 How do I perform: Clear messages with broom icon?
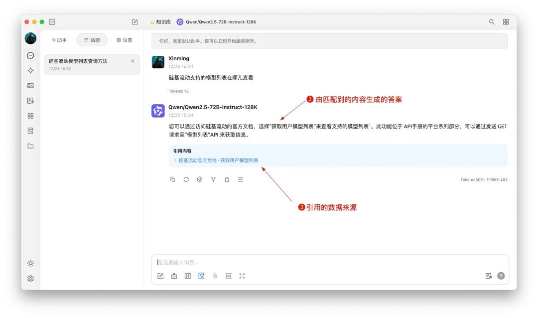pyautogui.click(x=174, y=276)
